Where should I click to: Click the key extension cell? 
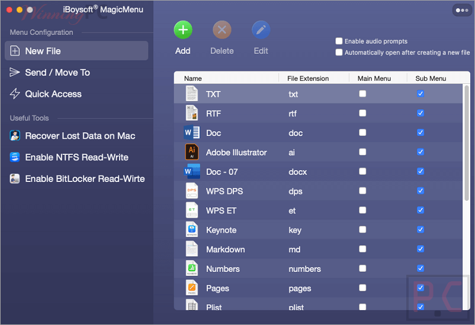(x=295, y=230)
